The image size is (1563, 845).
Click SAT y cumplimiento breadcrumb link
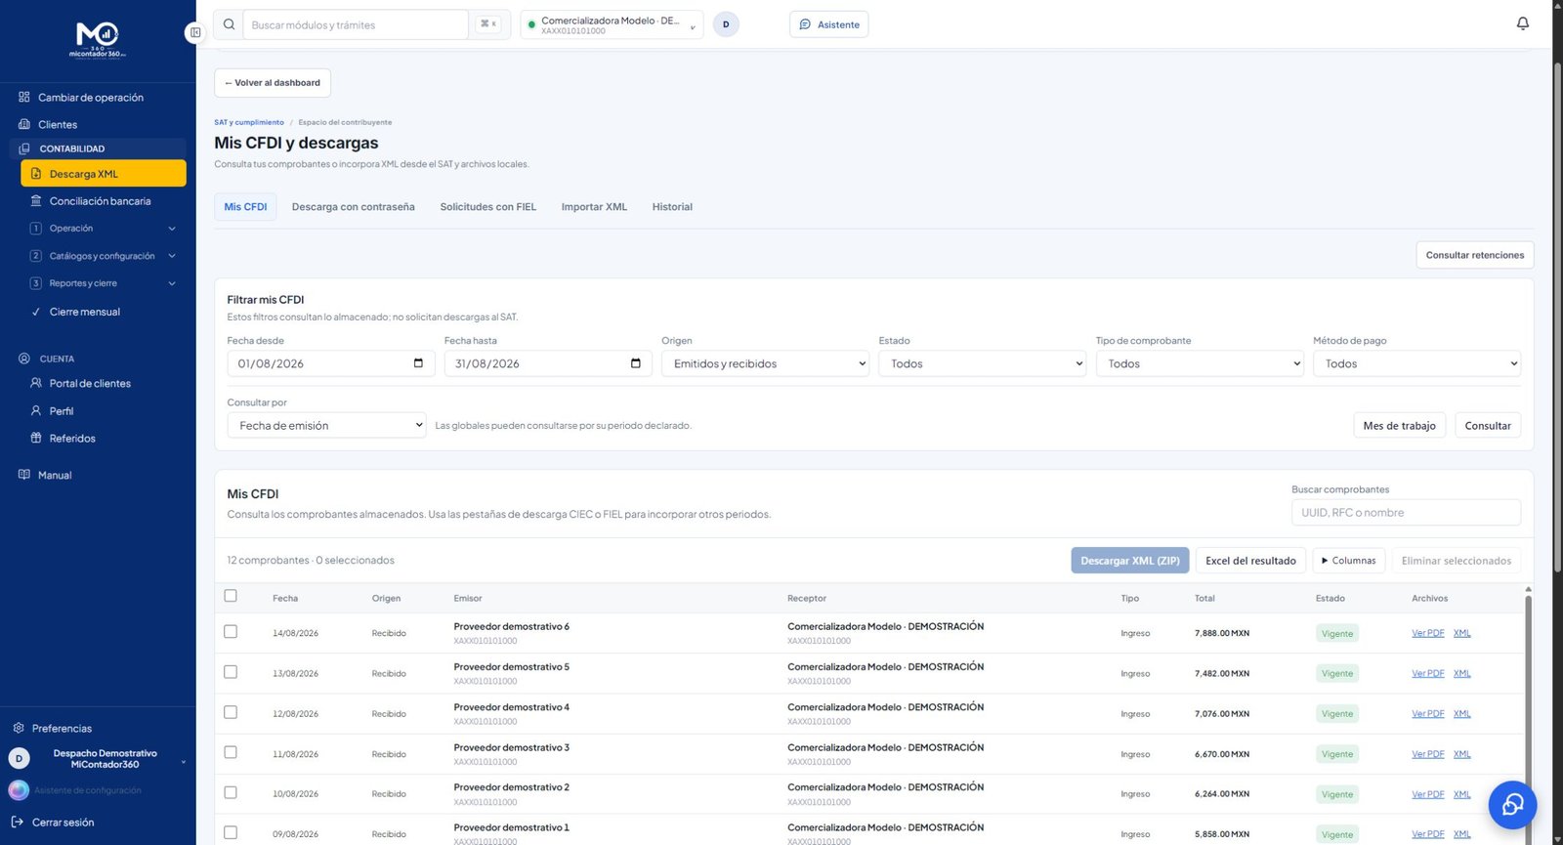coord(249,122)
